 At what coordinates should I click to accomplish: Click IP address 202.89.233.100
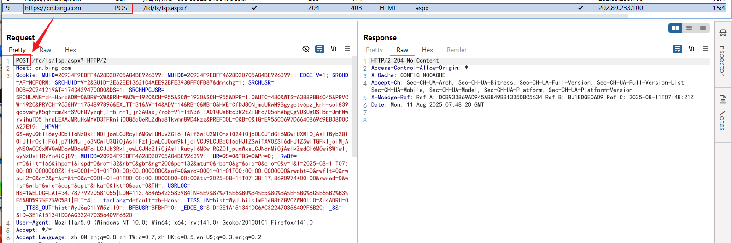621,8
